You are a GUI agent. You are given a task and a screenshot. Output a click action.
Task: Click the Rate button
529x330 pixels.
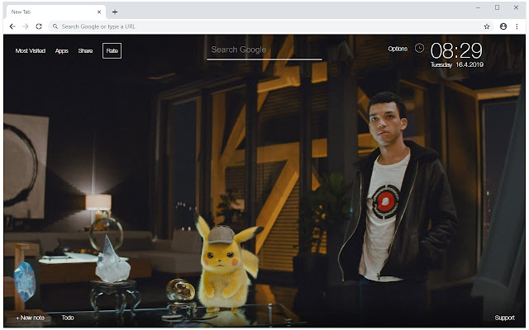point(112,51)
